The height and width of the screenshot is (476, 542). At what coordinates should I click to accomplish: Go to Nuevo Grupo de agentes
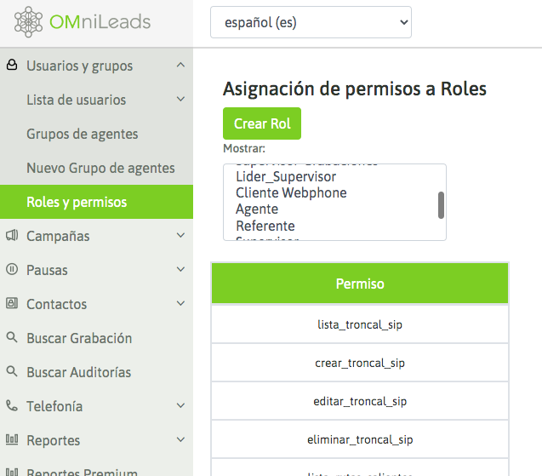[100, 168]
